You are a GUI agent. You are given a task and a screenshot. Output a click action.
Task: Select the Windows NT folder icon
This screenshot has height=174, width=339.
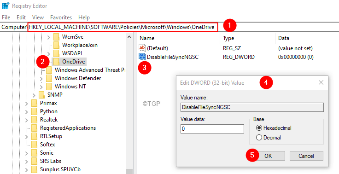(49, 87)
